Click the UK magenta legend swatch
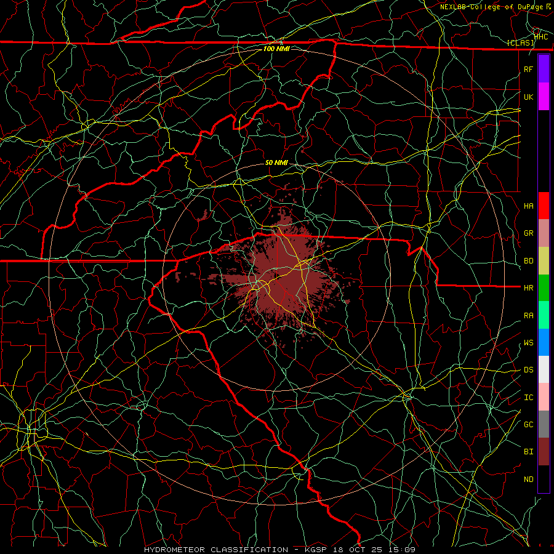 coord(544,97)
